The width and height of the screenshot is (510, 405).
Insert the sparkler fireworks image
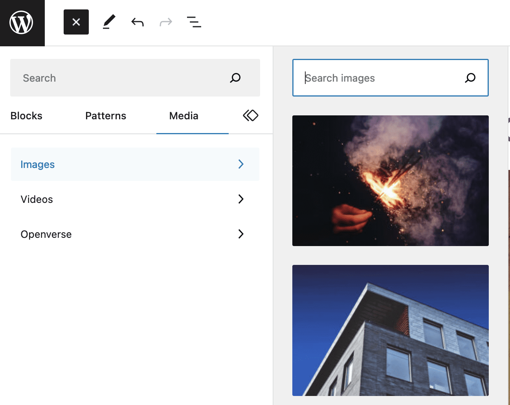[390, 181]
